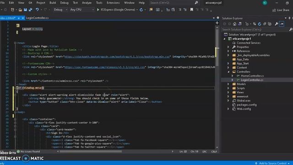Viewport: 293px width, 165px height.
Task: Click the browser refresh icon in toolbar
Action: pos(141,10)
